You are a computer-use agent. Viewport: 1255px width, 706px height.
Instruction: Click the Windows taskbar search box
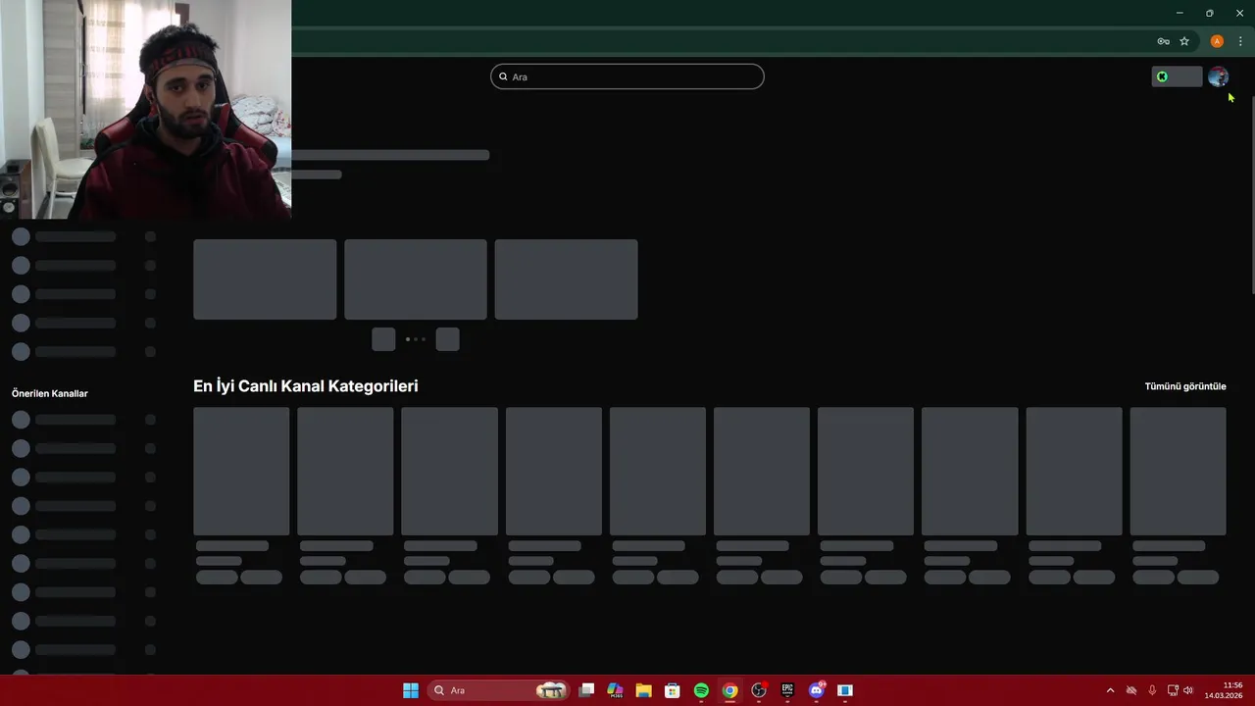[499, 690]
